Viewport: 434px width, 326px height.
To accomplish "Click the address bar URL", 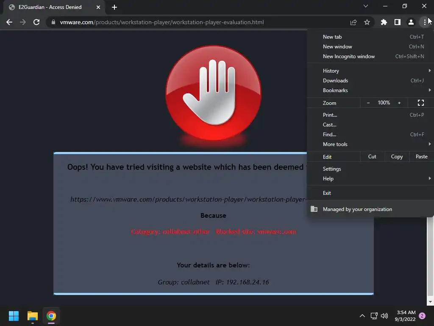I will point(161,22).
